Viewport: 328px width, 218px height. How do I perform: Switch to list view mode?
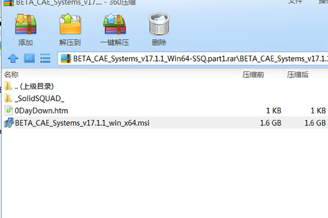click(45, 58)
